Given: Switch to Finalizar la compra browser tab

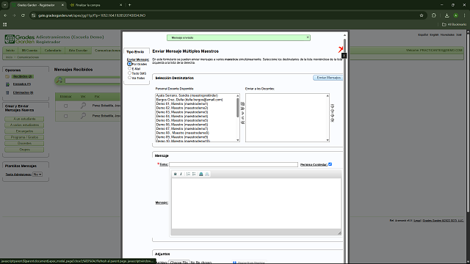Looking at the screenshot, I should click(x=95, y=5).
